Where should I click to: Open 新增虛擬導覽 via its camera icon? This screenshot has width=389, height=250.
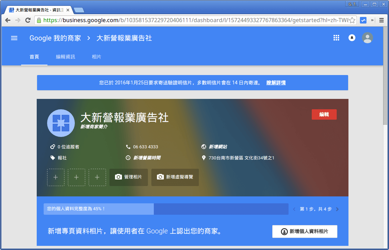pyautogui.click(x=160, y=177)
